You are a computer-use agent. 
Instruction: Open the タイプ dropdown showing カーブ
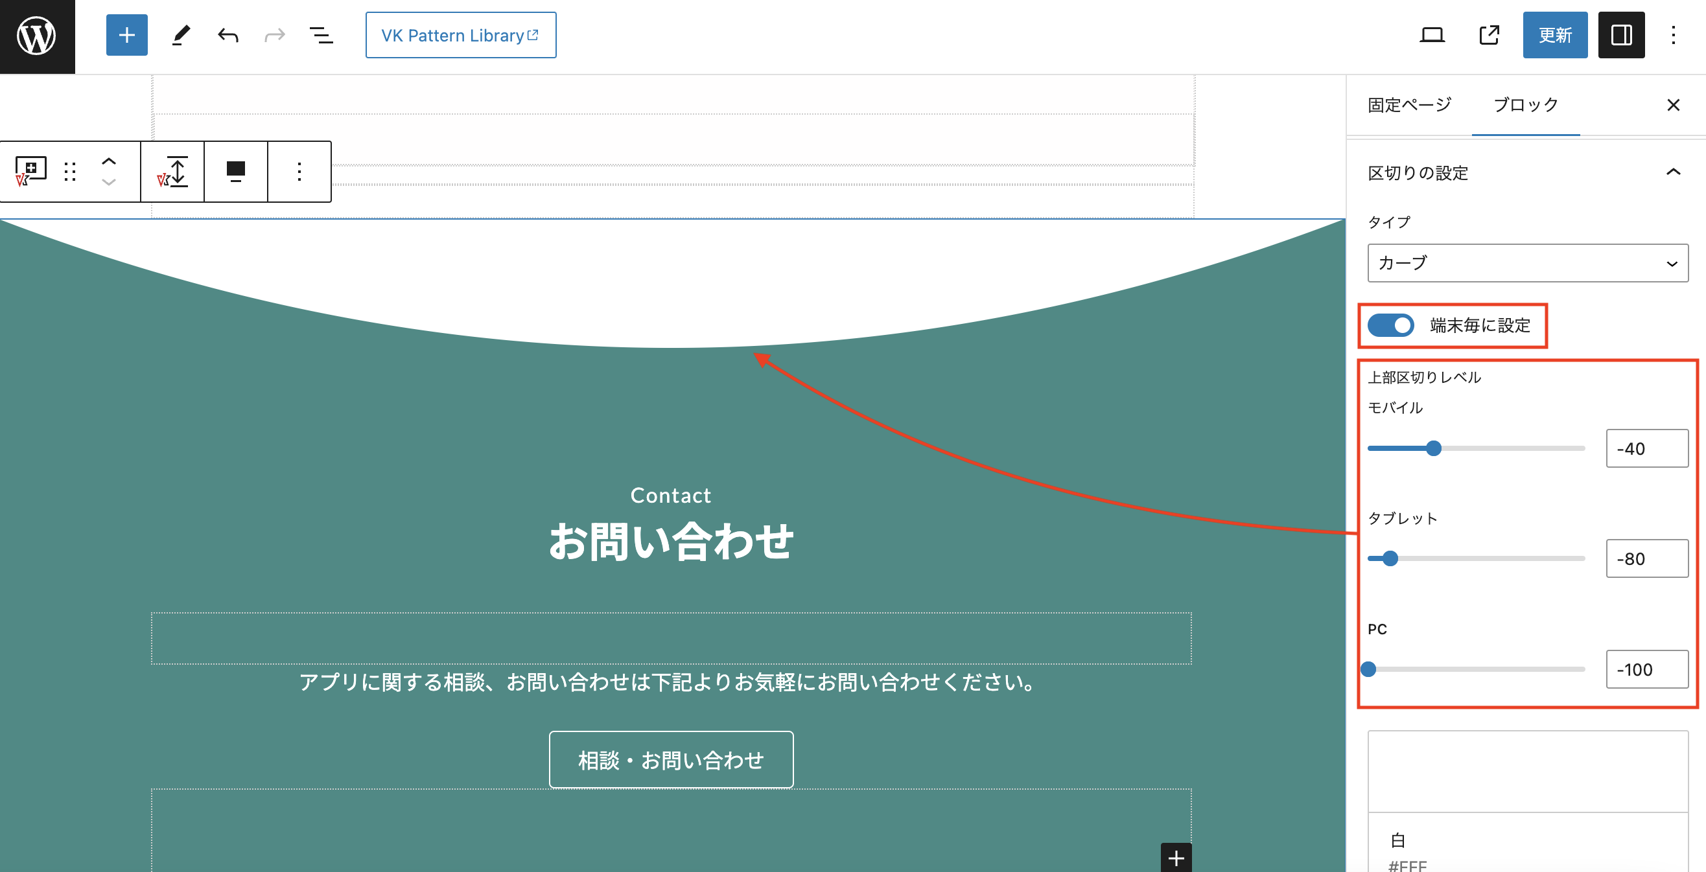pyautogui.click(x=1528, y=263)
